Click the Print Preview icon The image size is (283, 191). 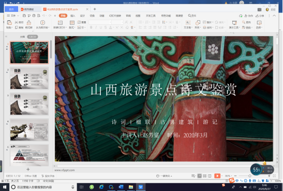tap(39, 16)
